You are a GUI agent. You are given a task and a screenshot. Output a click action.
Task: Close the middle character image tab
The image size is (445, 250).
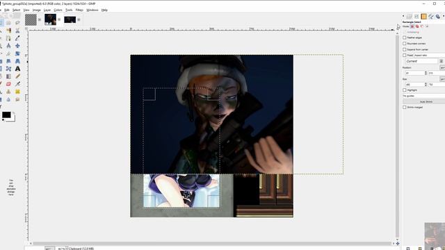click(59, 19)
